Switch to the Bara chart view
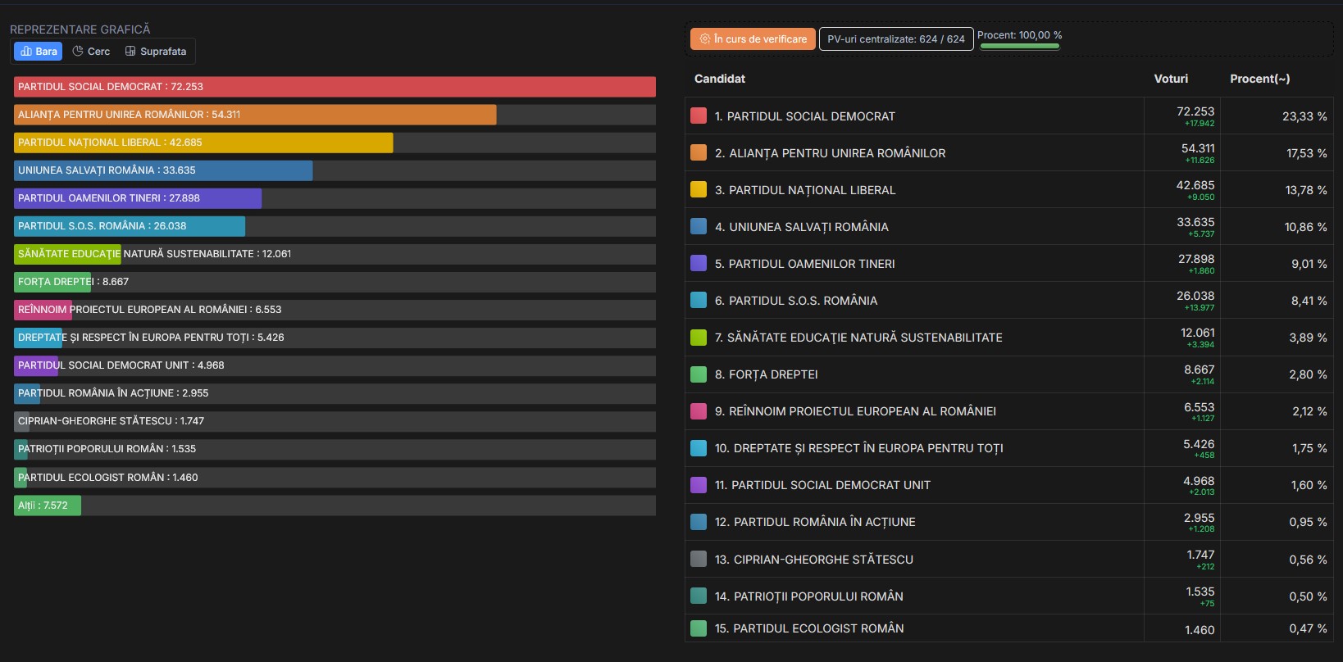 point(39,51)
